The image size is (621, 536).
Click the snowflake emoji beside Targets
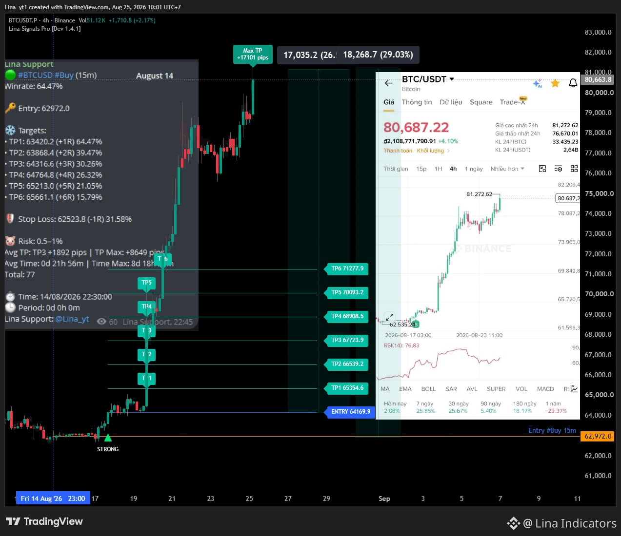coord(10,130)
